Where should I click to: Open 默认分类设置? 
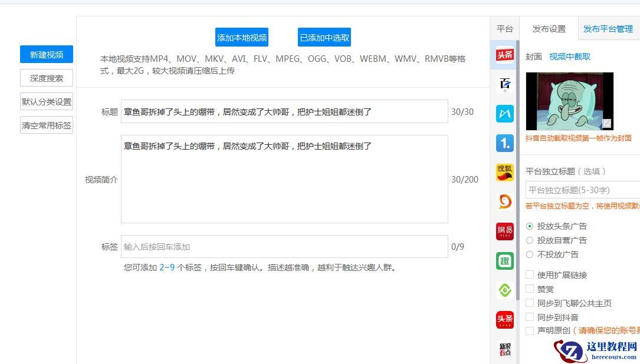click(47, 101)
